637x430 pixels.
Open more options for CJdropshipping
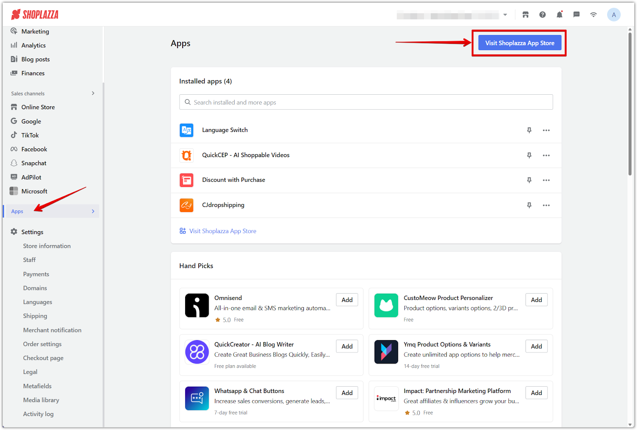point(546,205)
